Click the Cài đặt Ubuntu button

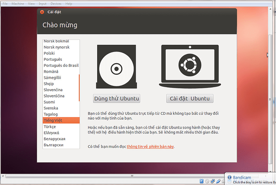tap(190, 98)
